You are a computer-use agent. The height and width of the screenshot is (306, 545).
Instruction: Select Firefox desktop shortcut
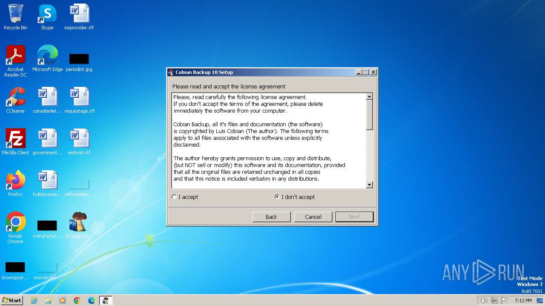point(15,184)
